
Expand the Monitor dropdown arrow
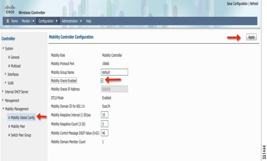[33, 21]
